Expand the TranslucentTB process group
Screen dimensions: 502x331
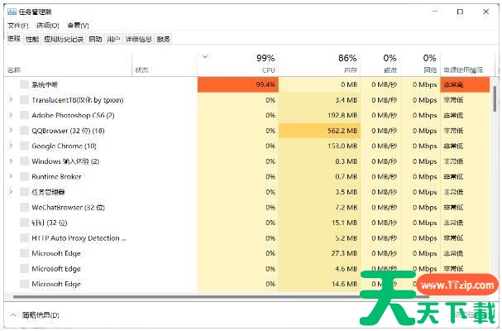(x=11, y=99)
